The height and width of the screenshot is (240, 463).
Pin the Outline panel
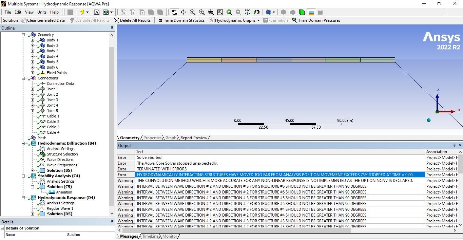pos(112,28)
